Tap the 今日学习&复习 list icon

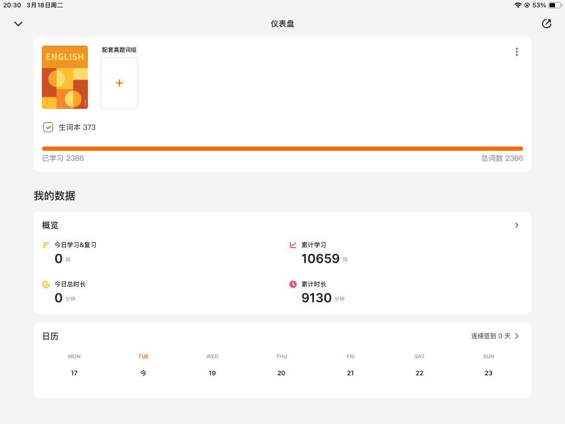[46, 245]
